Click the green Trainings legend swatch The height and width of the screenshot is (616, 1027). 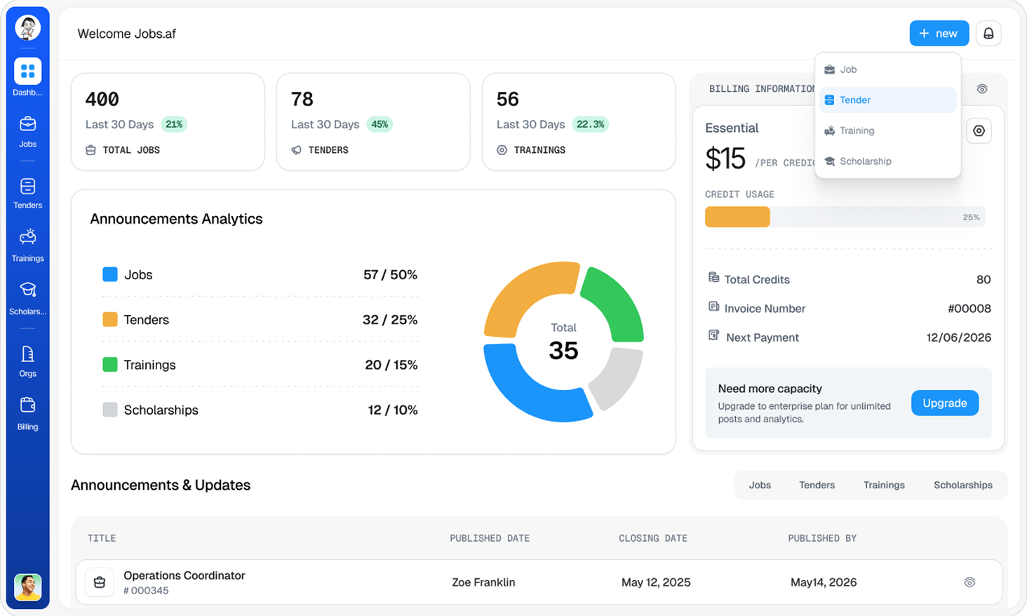coord(110,365)
